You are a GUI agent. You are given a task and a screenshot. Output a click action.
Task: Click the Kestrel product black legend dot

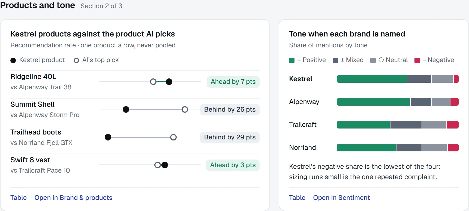(13, 60)
